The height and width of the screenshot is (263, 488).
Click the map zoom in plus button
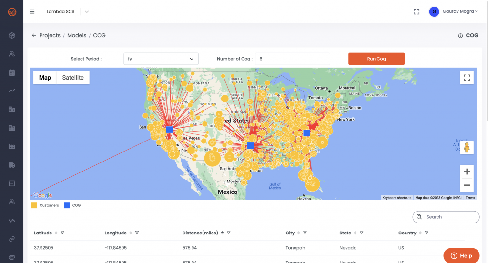point(467,172)
